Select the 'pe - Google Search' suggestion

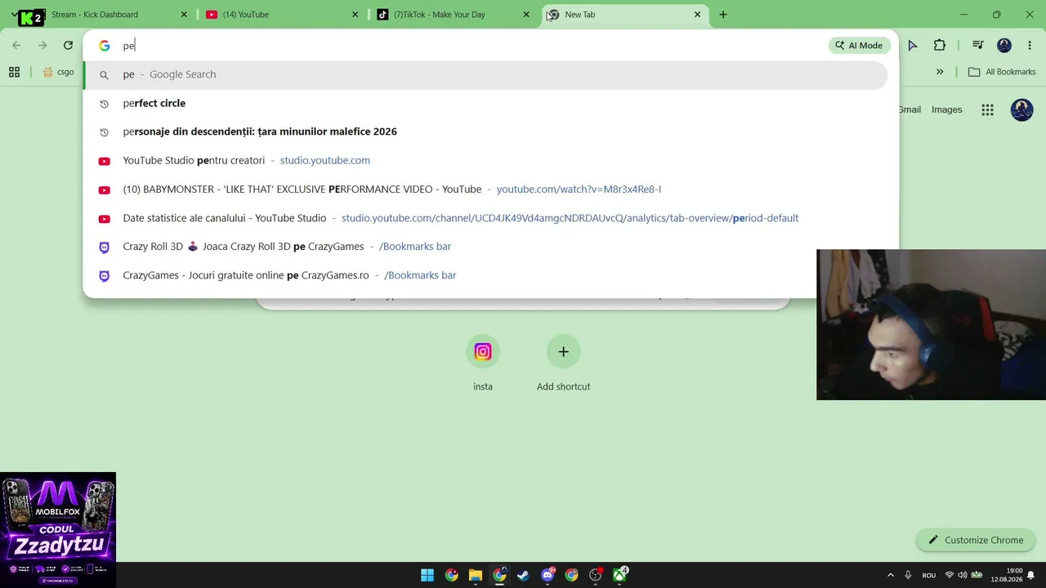click(485, 74)
